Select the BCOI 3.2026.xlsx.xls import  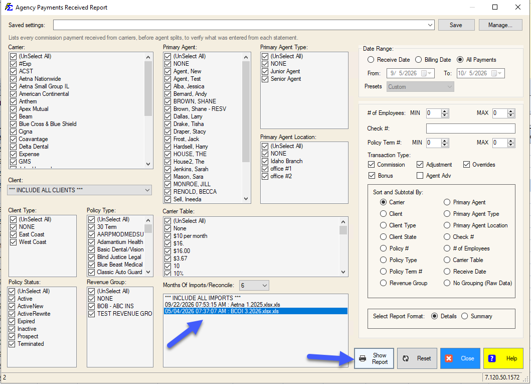tap(256, 311)
